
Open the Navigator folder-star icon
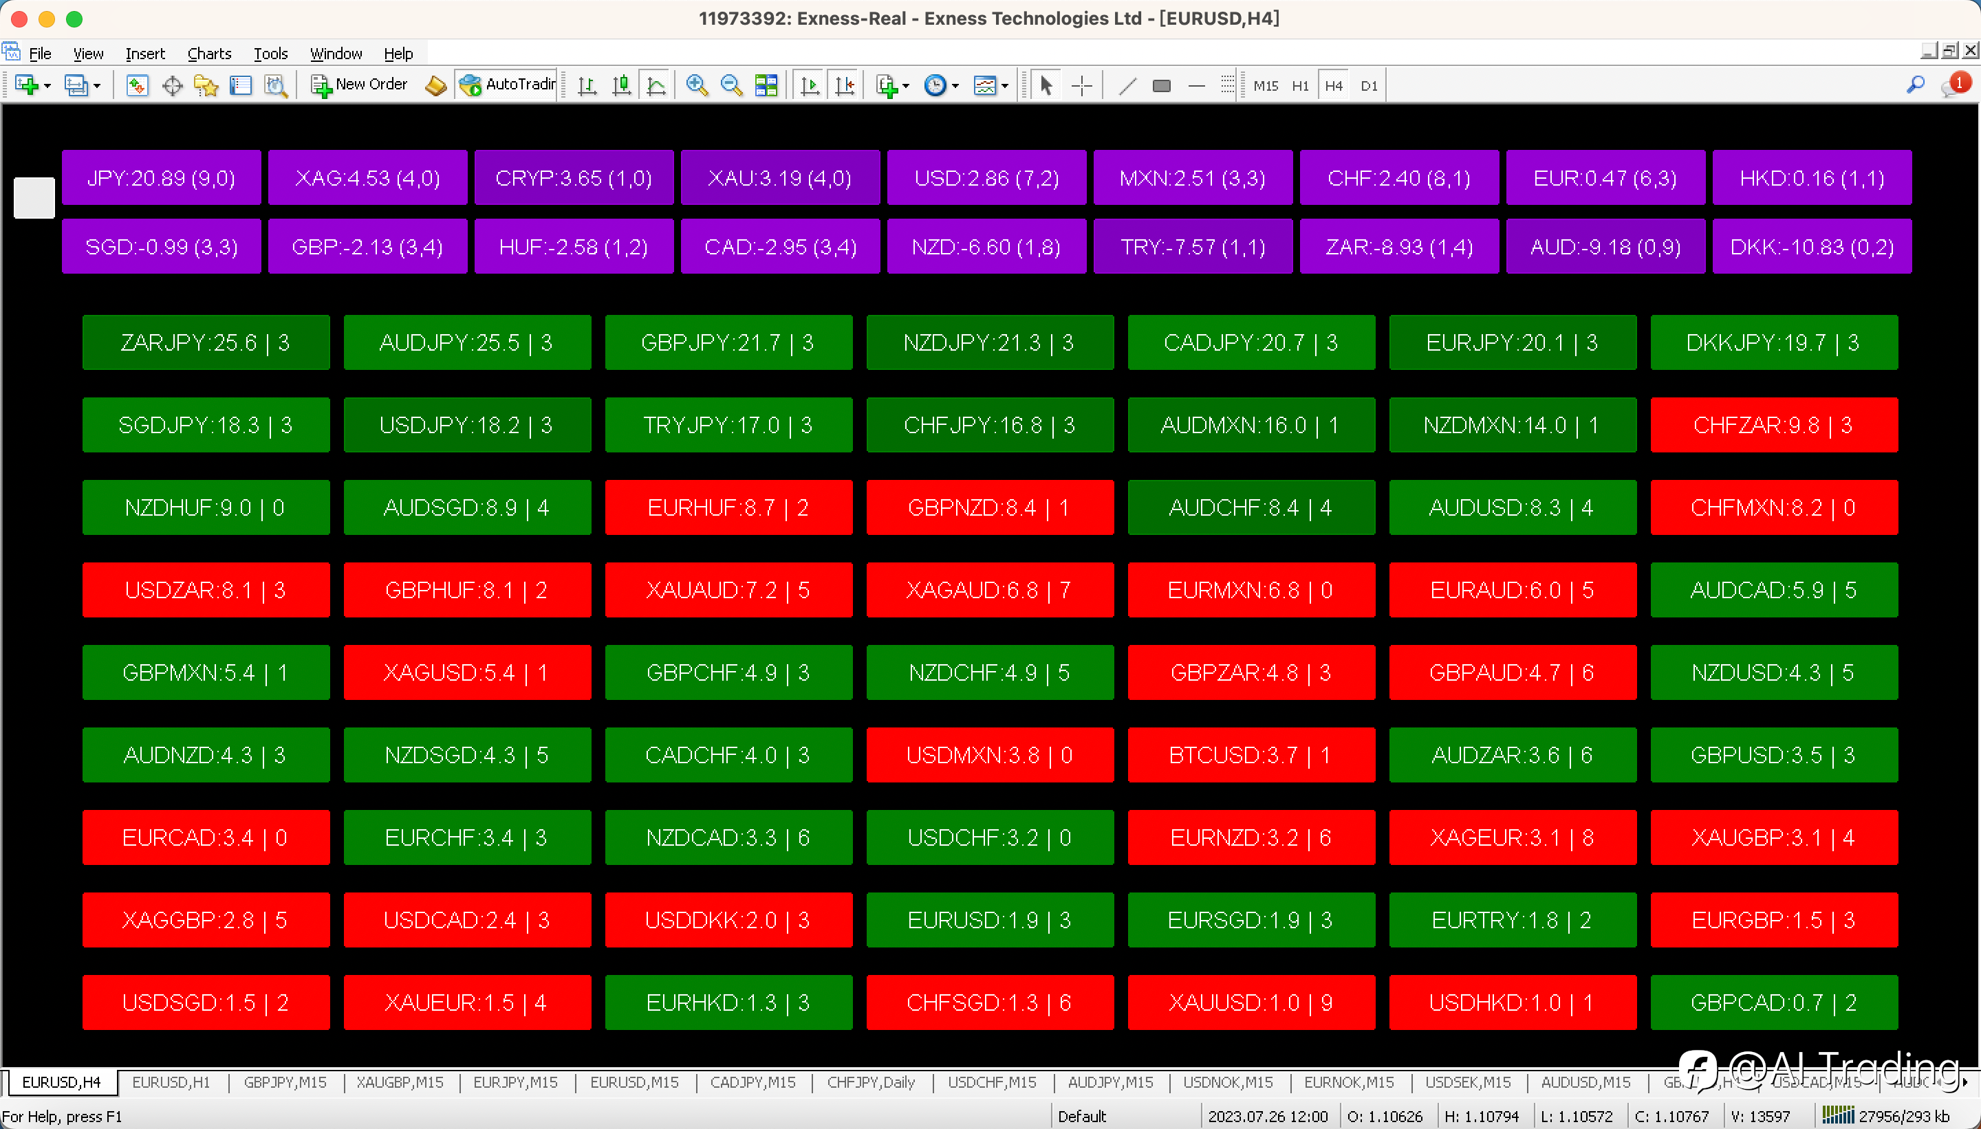(x=206, y=85)
